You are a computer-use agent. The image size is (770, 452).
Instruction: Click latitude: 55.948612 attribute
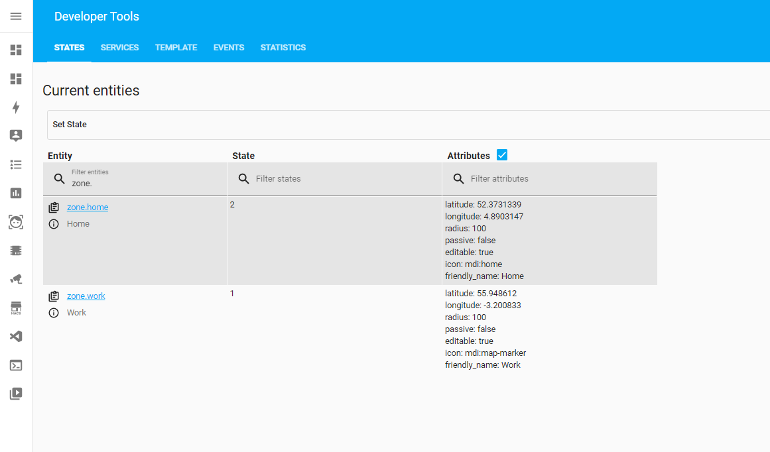[x=481, y=294]
